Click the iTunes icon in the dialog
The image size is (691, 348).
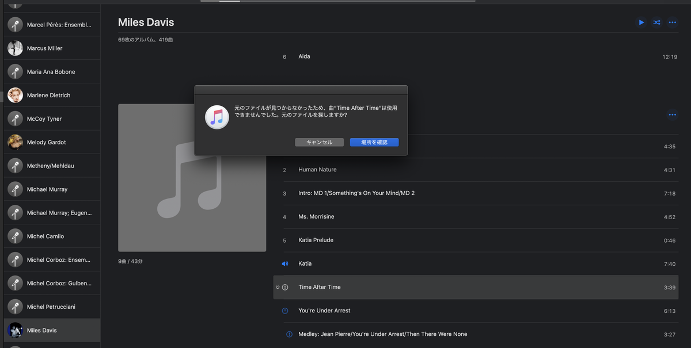pyautogui.click(x=217, y=117)
